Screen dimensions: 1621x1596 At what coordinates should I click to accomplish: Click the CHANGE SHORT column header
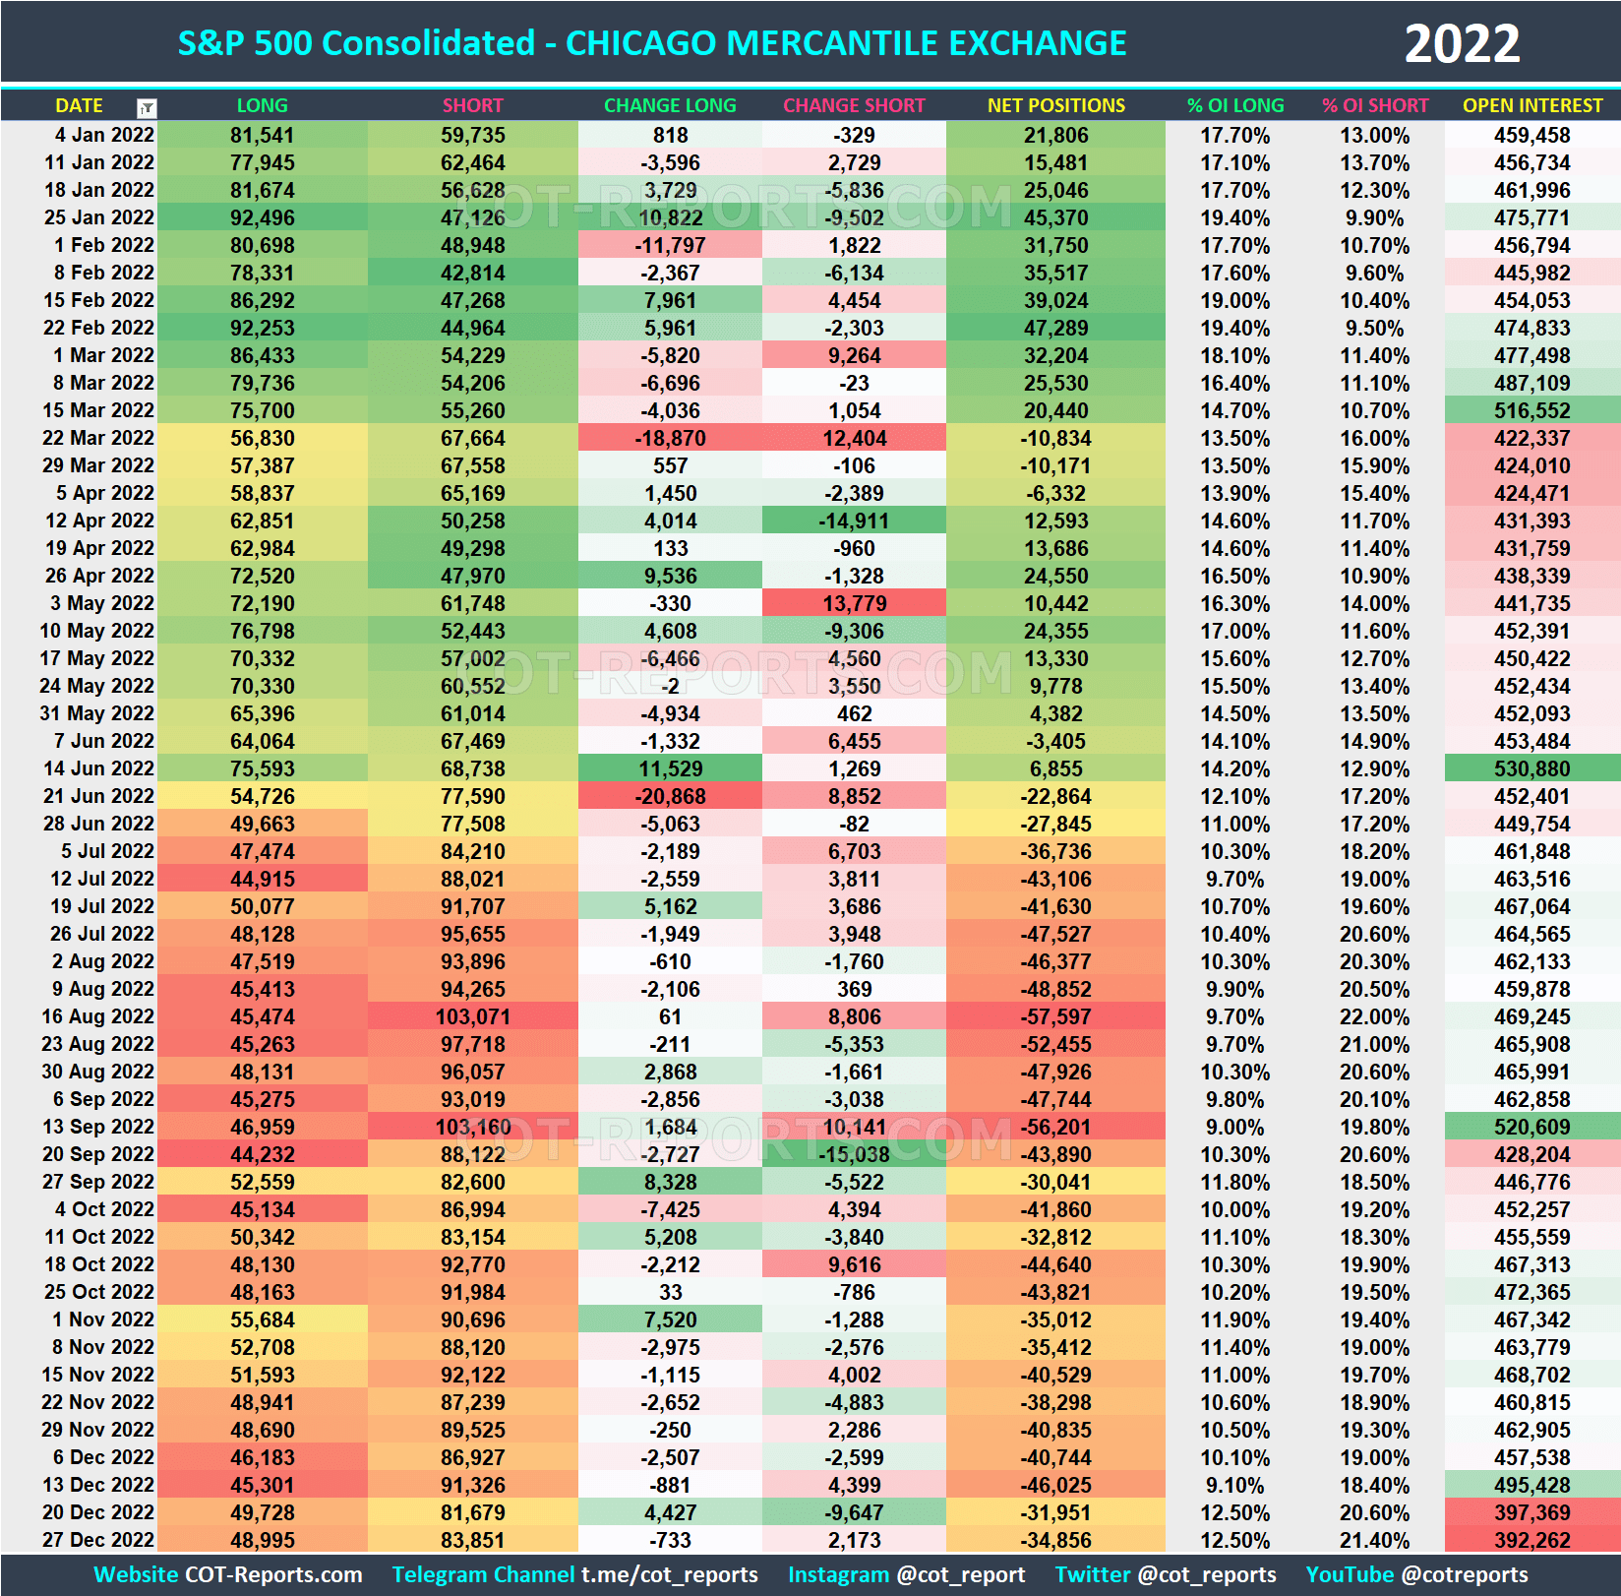click(853, 105)
